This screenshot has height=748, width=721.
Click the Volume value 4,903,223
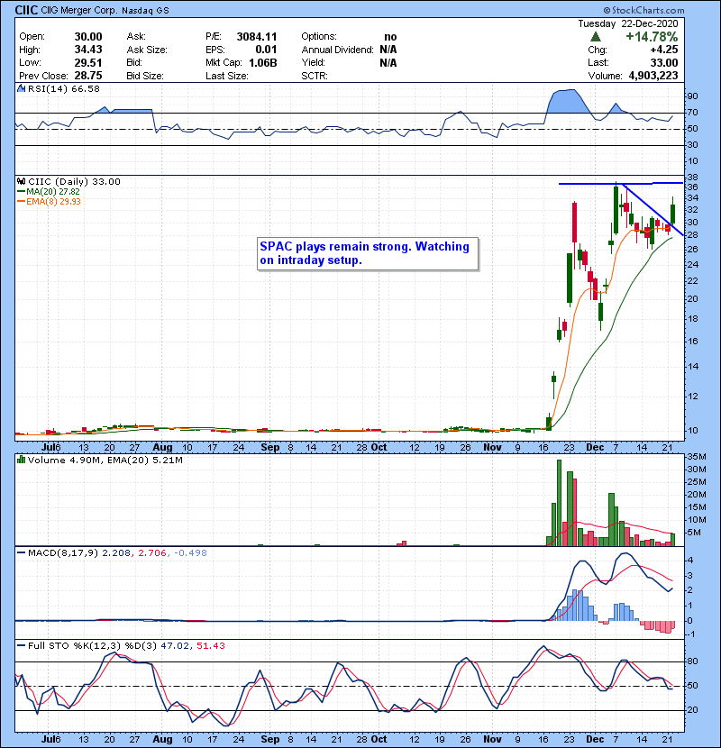coord(653,76)
